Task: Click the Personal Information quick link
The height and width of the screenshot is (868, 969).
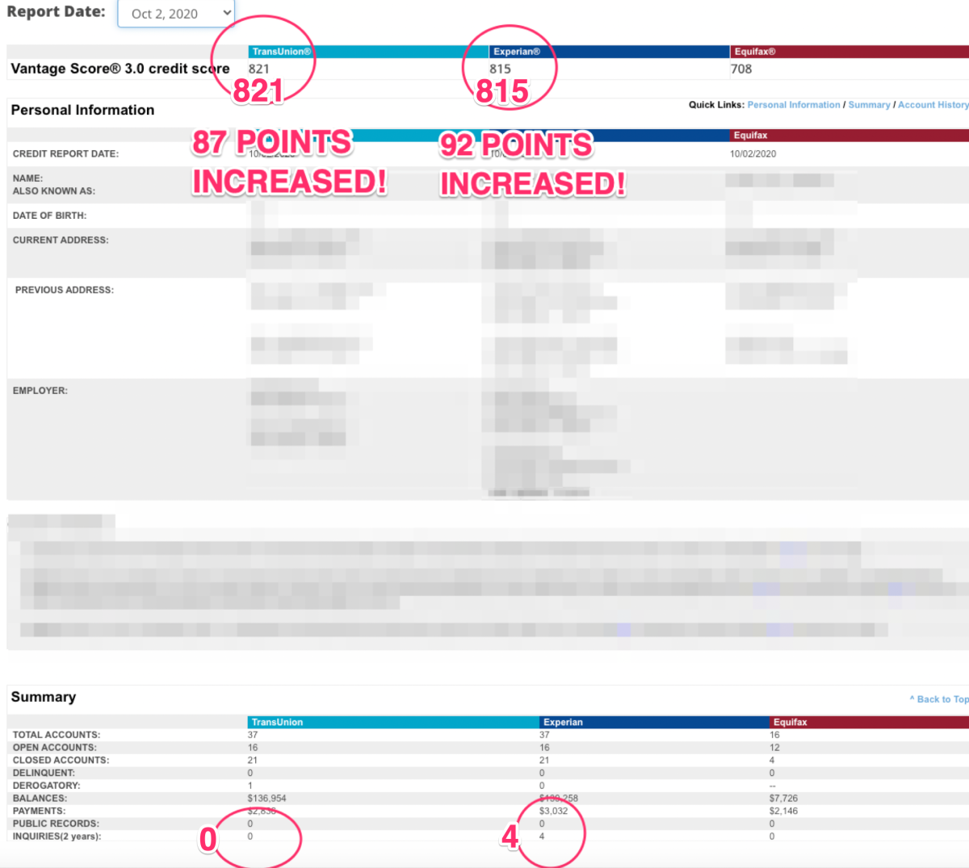Action: coord(793,105)
